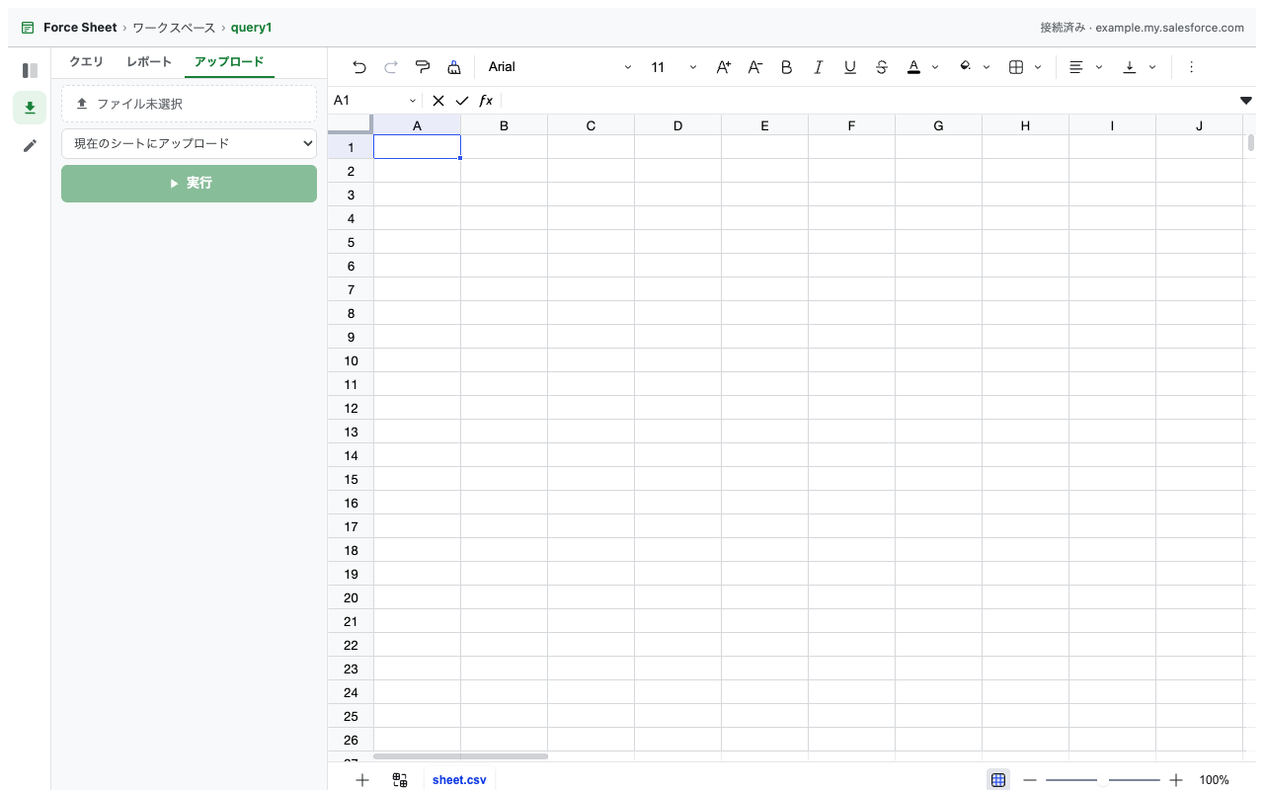Open the pencil edit panel icon

click(x=30, y=145)
